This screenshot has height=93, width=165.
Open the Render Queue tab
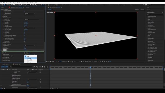click(5, 64)
